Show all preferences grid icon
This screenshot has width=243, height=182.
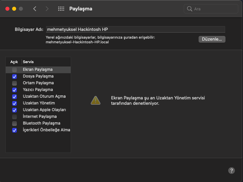61,9
